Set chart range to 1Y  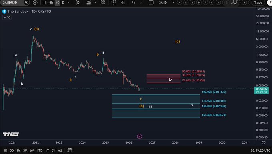pos(47,150)
